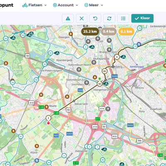Click the bike icon beside node 52
166x166 pixels.
[x=56, y=53]
